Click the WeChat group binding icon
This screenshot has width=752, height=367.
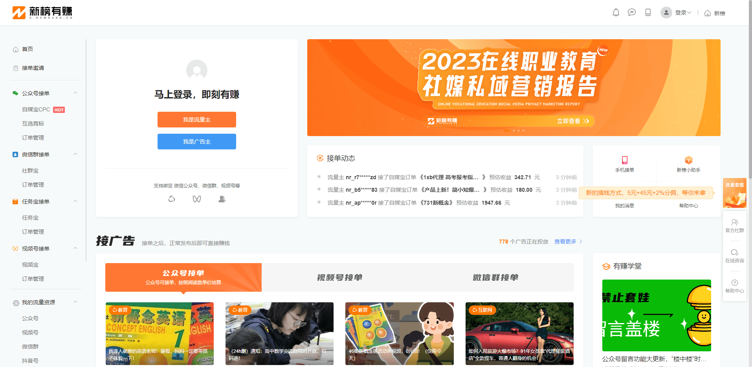[222, 199]
